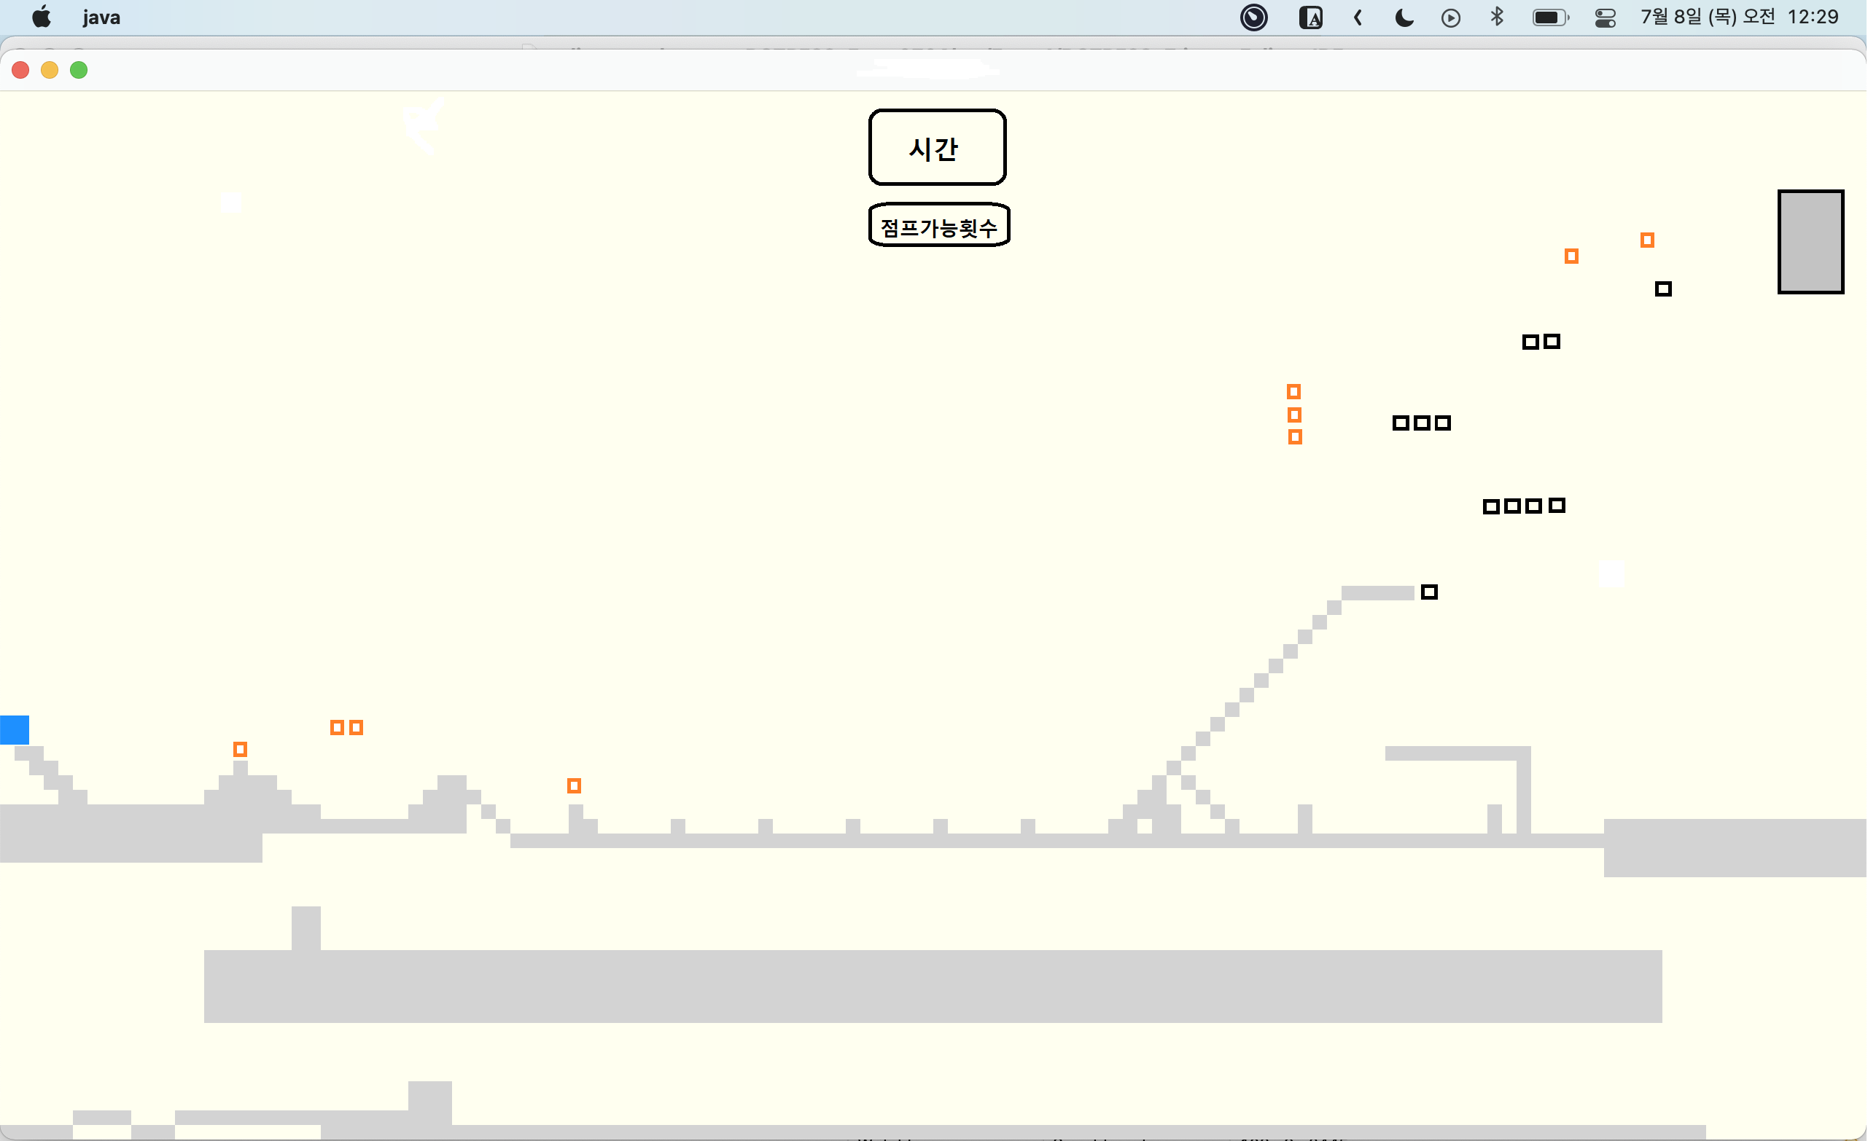Click the circular clock app icon in menu bar

(x=1254, y=17)
